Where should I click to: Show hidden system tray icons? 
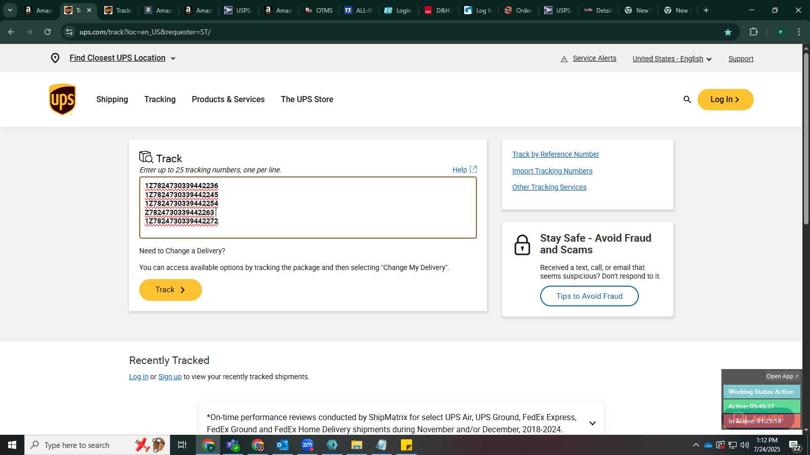696,445
